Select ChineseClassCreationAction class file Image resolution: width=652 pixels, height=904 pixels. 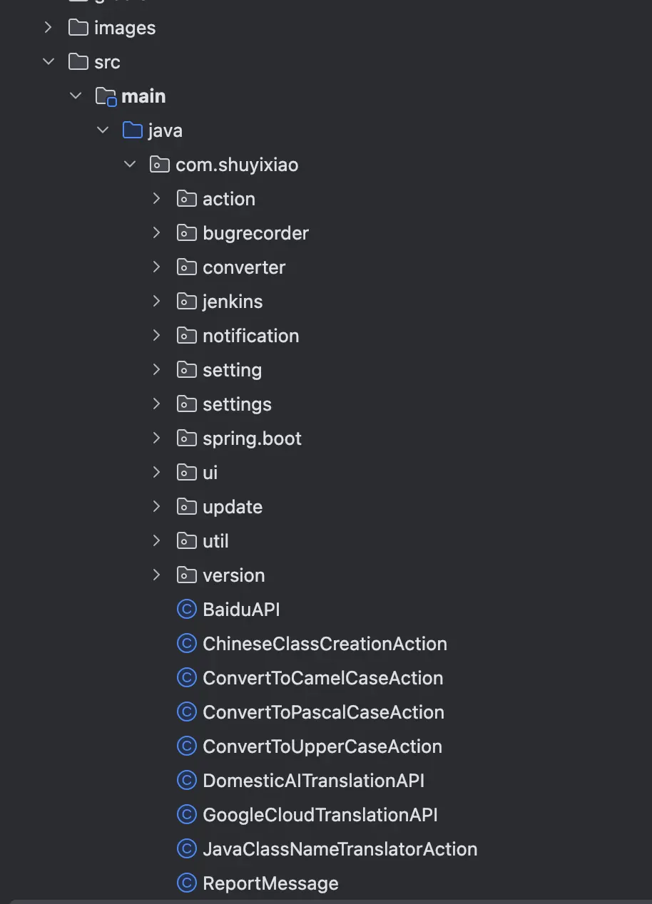click(x=325, y=644)
